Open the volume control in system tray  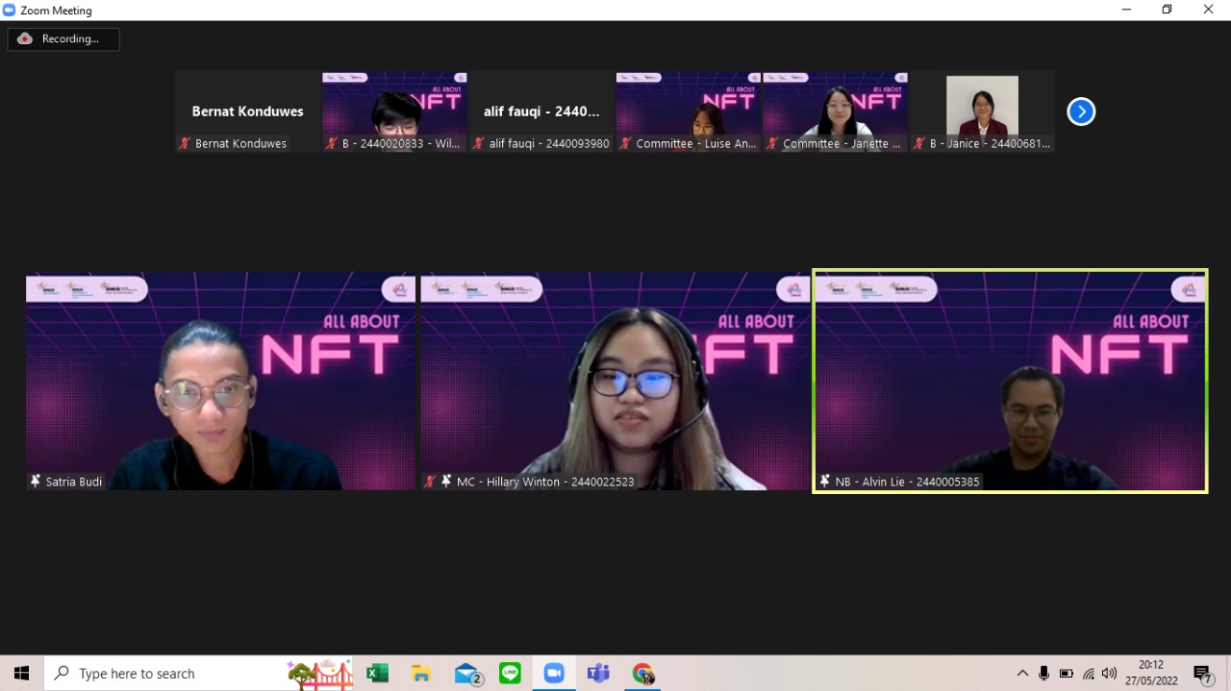[x=1110, y=674]
